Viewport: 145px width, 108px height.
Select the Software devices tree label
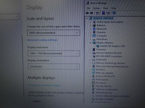(x=104, y=92)
